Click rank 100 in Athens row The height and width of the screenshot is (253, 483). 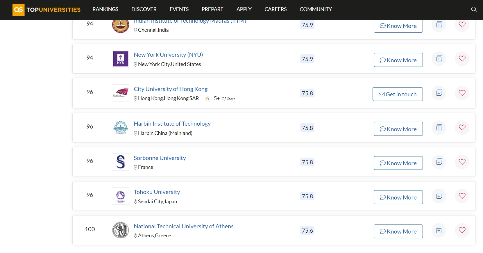pos(90,229)
